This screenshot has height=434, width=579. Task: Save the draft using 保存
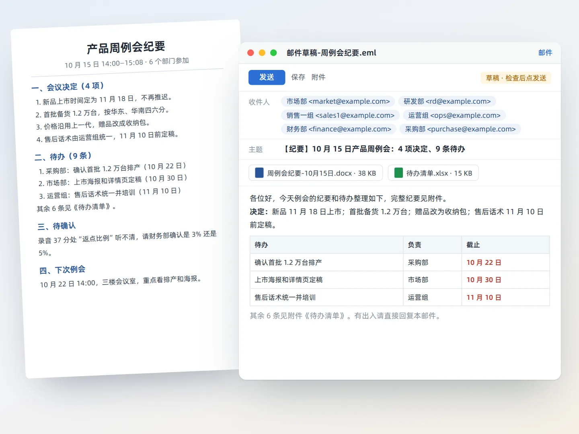[298, 77]
